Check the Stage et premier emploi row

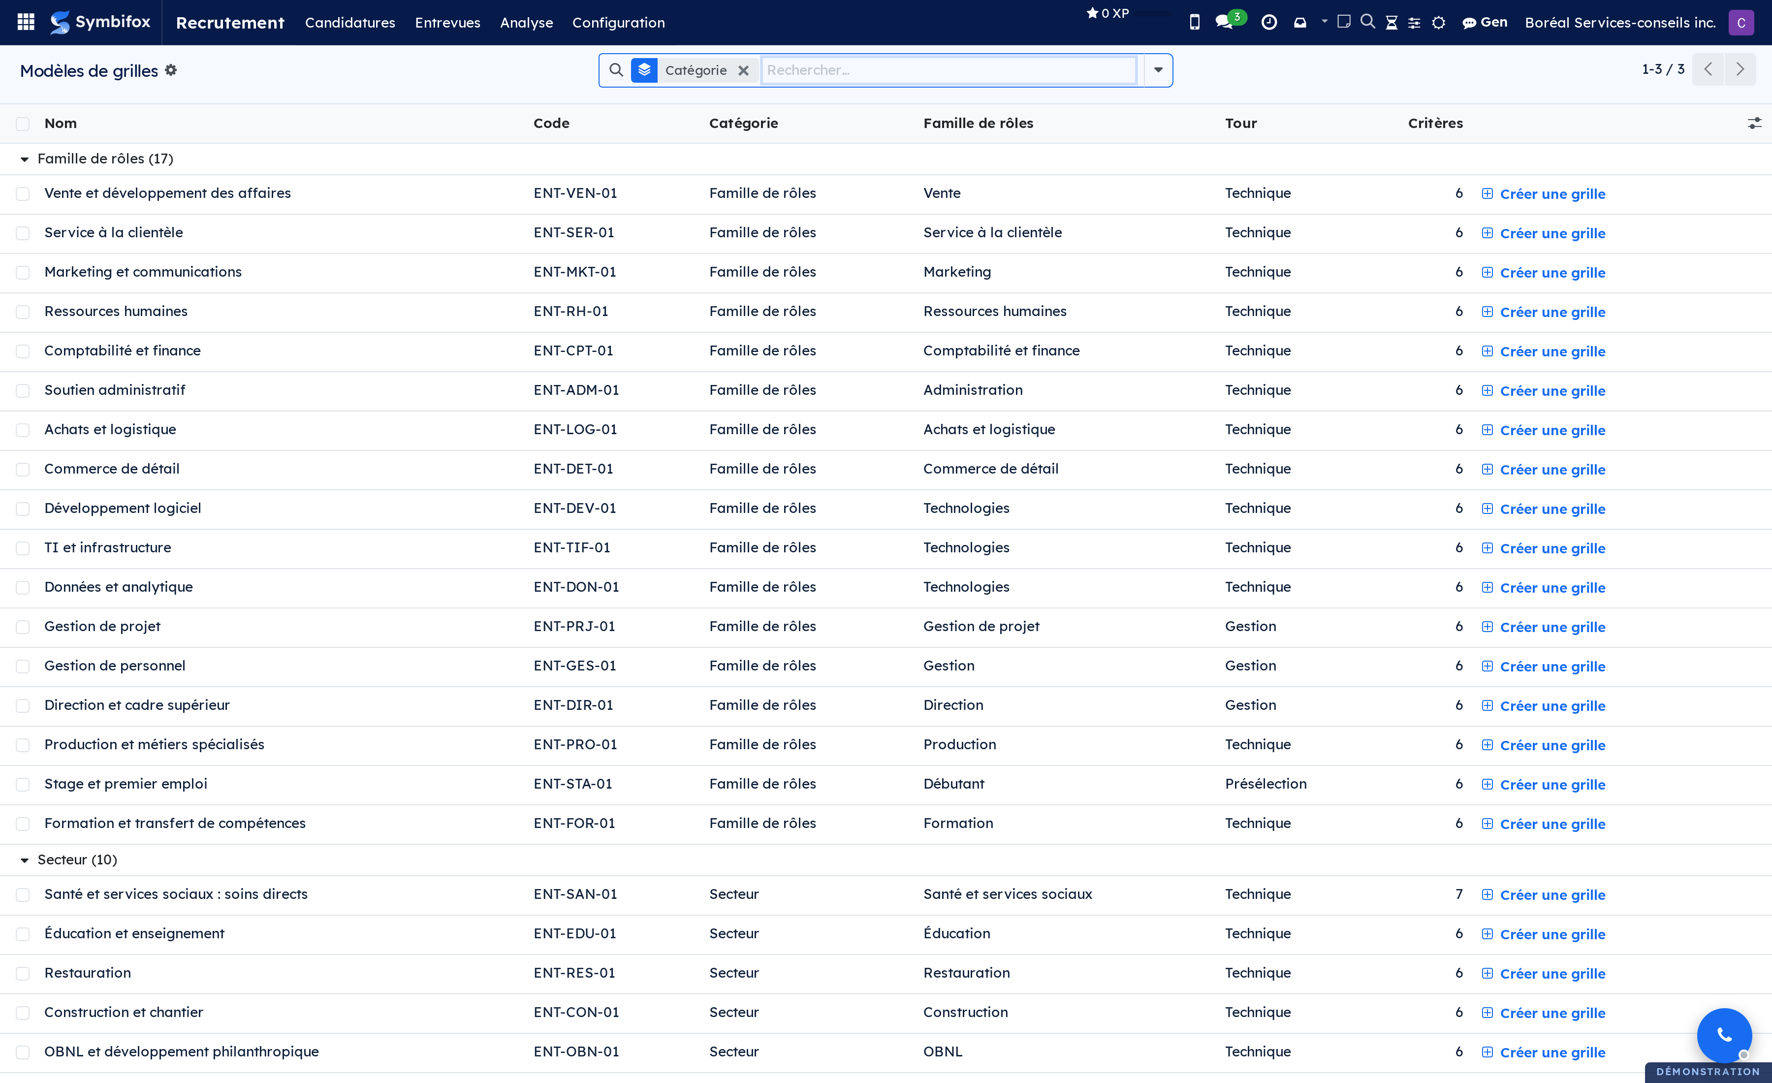click(x=23, y=784)
